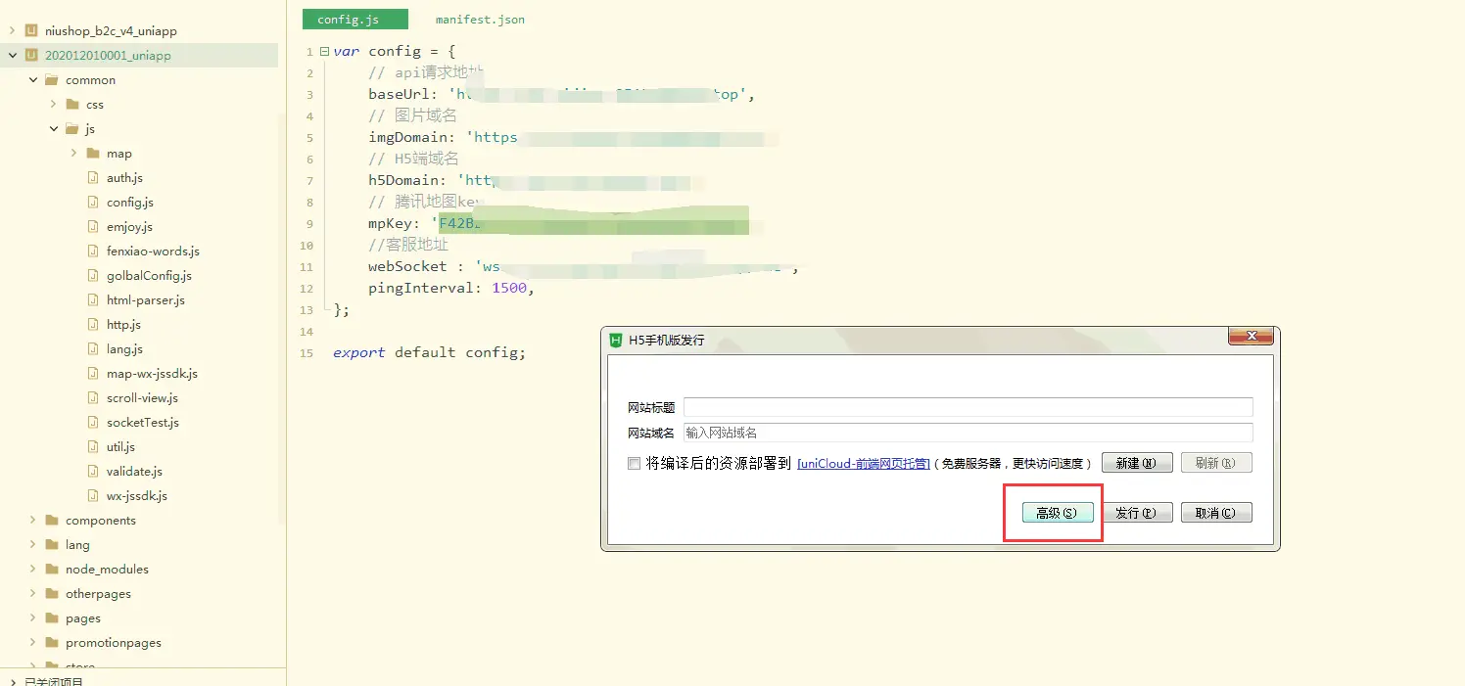
Task: Click the niushop_b2c_v4_uniapp project icon
Action: point(31,31)
